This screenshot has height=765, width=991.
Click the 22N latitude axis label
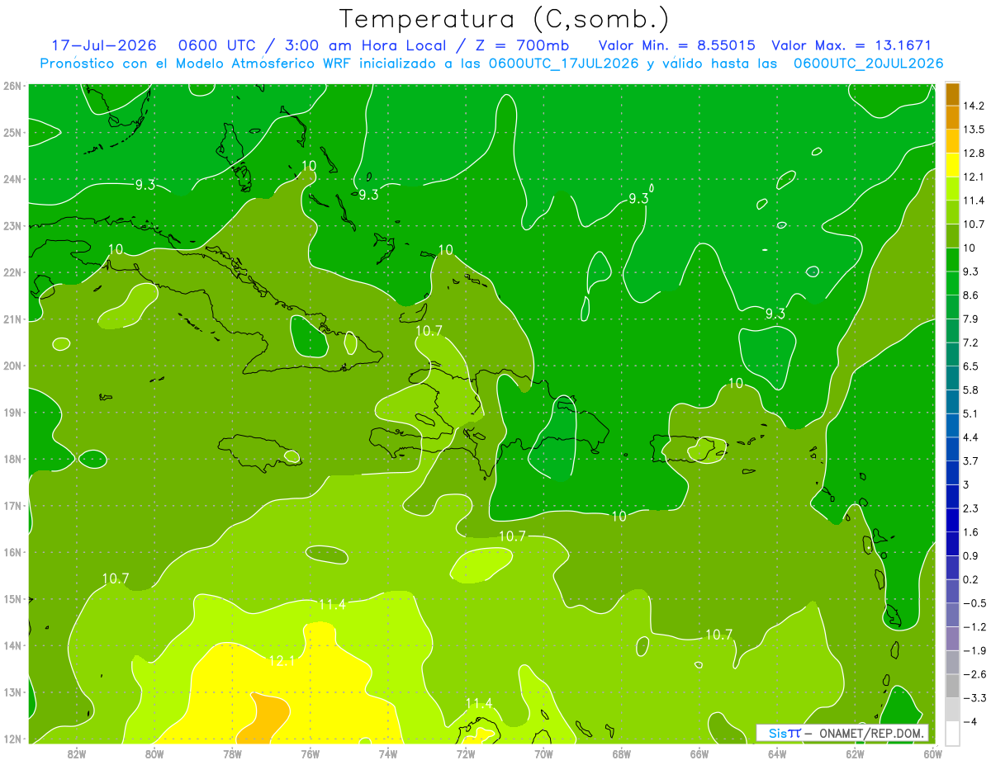[12, 272]
